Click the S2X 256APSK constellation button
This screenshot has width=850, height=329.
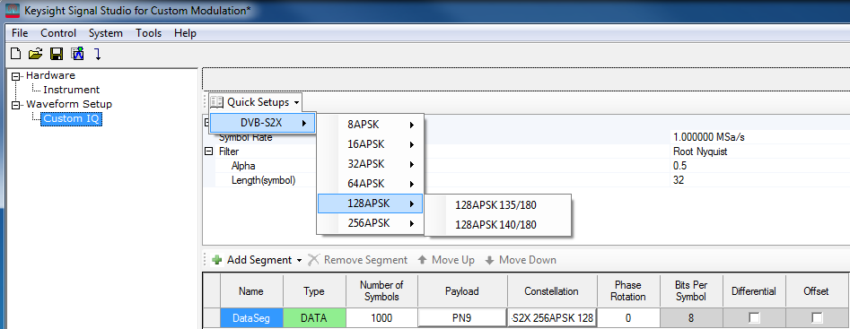[552, 318]
